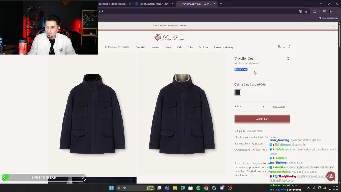
Task: Advance the banner with the right chevron
Action: click(334, 26)
